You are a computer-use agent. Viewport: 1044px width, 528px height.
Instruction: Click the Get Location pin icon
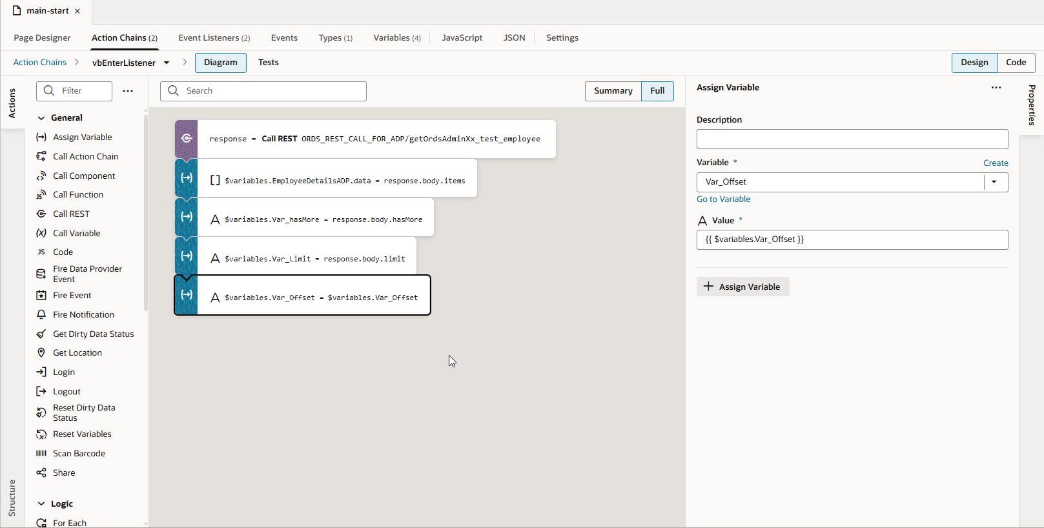click(x=41, y=353)
